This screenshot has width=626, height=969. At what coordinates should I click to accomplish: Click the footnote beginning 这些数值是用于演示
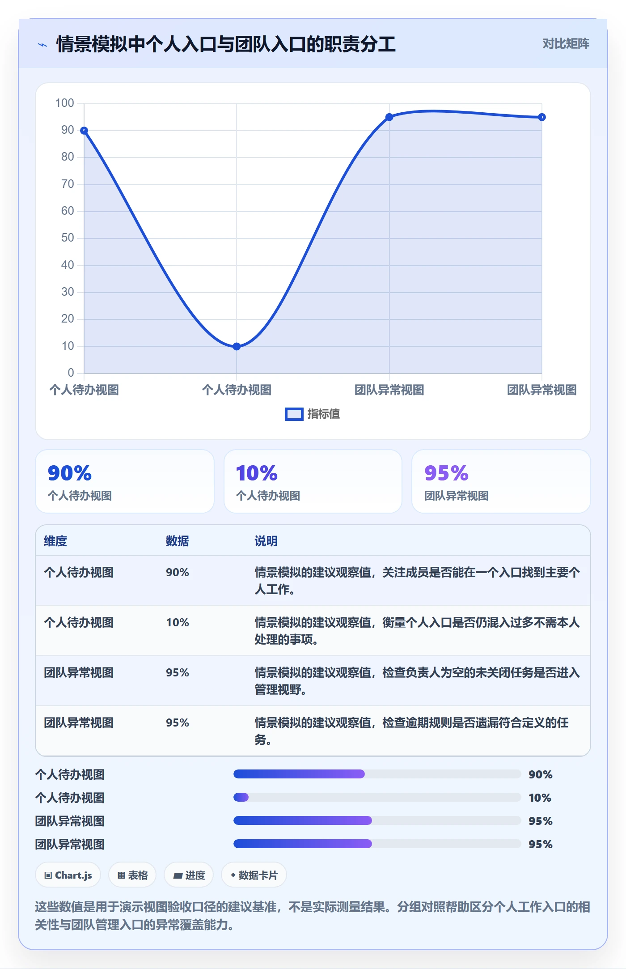313,916
